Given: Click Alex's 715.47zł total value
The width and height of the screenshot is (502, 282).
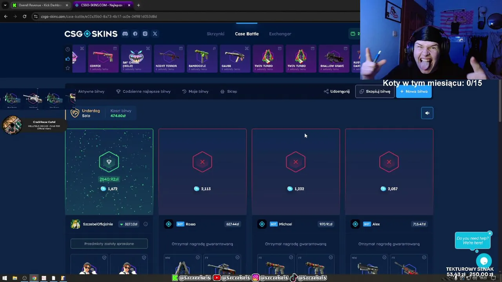Looking at the screenshot, I should [x=419, y=224].
